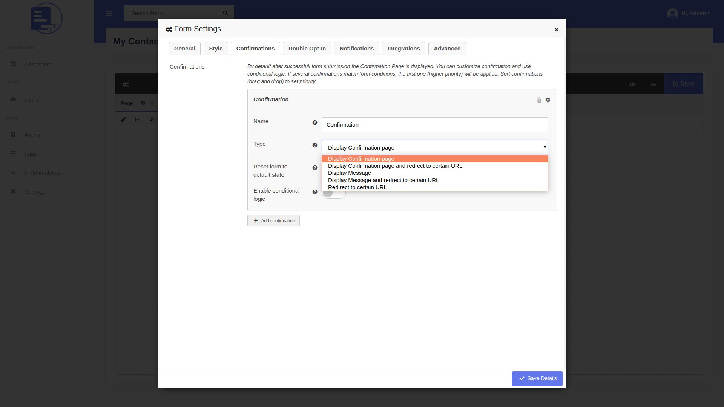Select Display Message option
724x407 pixels.
tap(350, 173)
